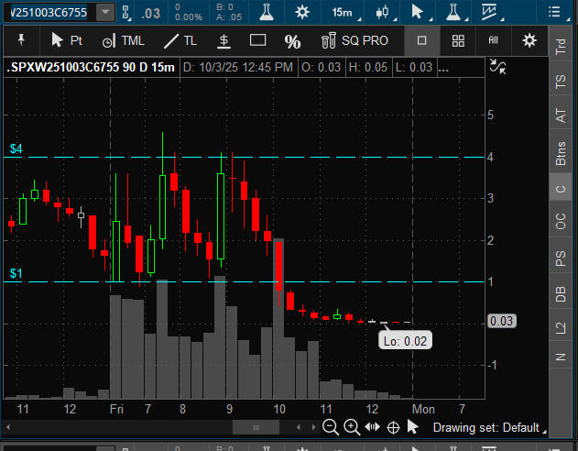Click the Mon label on the time axis
Image resolution: width=578 pixels, height=451 pixels.
(x=423, y=409)
